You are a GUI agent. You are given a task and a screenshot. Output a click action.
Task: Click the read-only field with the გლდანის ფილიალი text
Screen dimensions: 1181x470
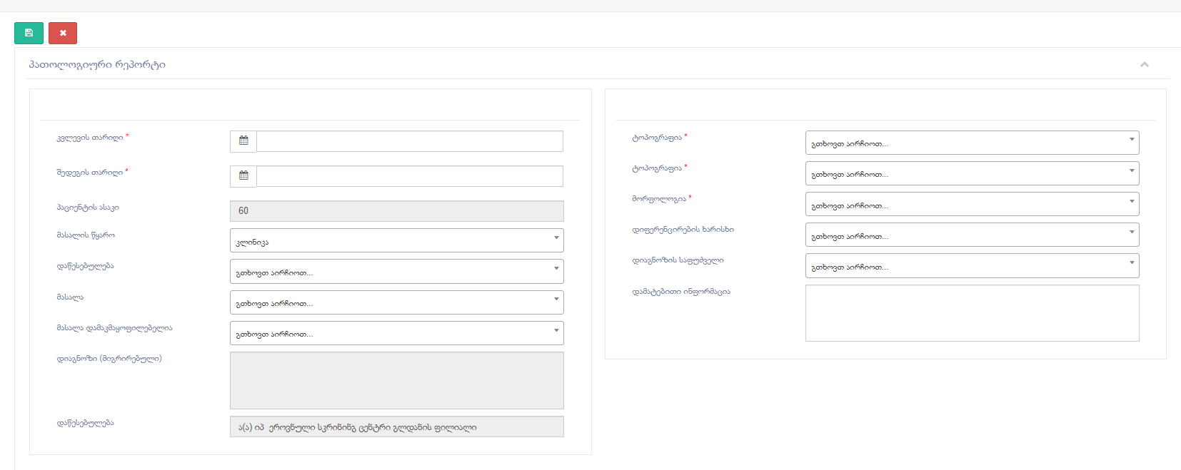[x=396, y=427]
